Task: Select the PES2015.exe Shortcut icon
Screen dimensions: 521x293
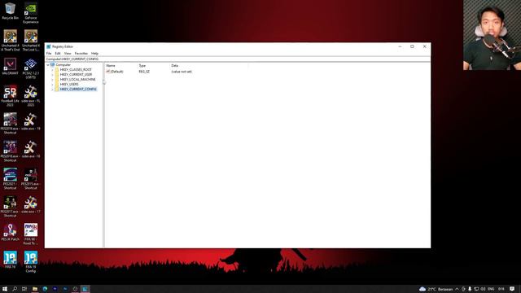Action: tap(31, 179)
